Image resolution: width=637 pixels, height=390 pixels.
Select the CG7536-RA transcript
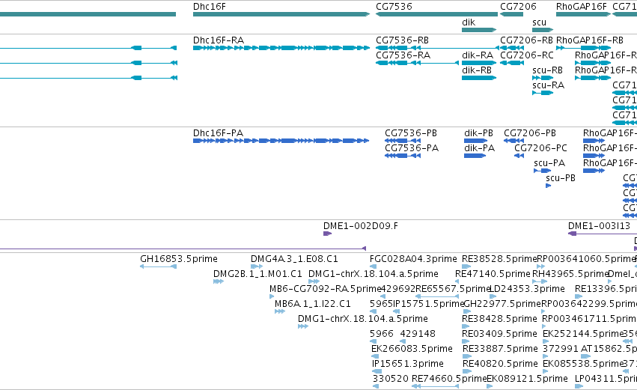pyautogui.click(x=417, y=63)
